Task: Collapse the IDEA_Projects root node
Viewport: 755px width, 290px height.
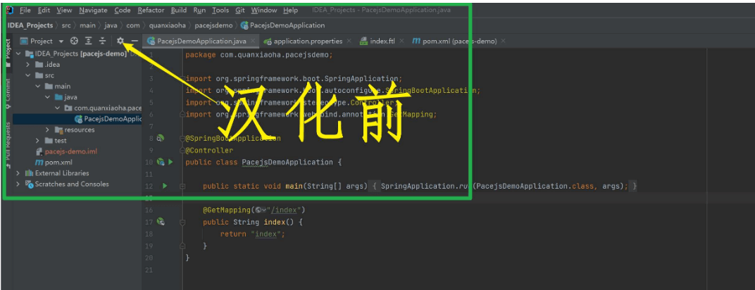Action: click(18, 54)
